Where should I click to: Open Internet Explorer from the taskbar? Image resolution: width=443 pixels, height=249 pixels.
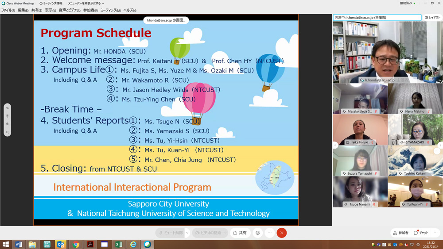click(133, 244)
